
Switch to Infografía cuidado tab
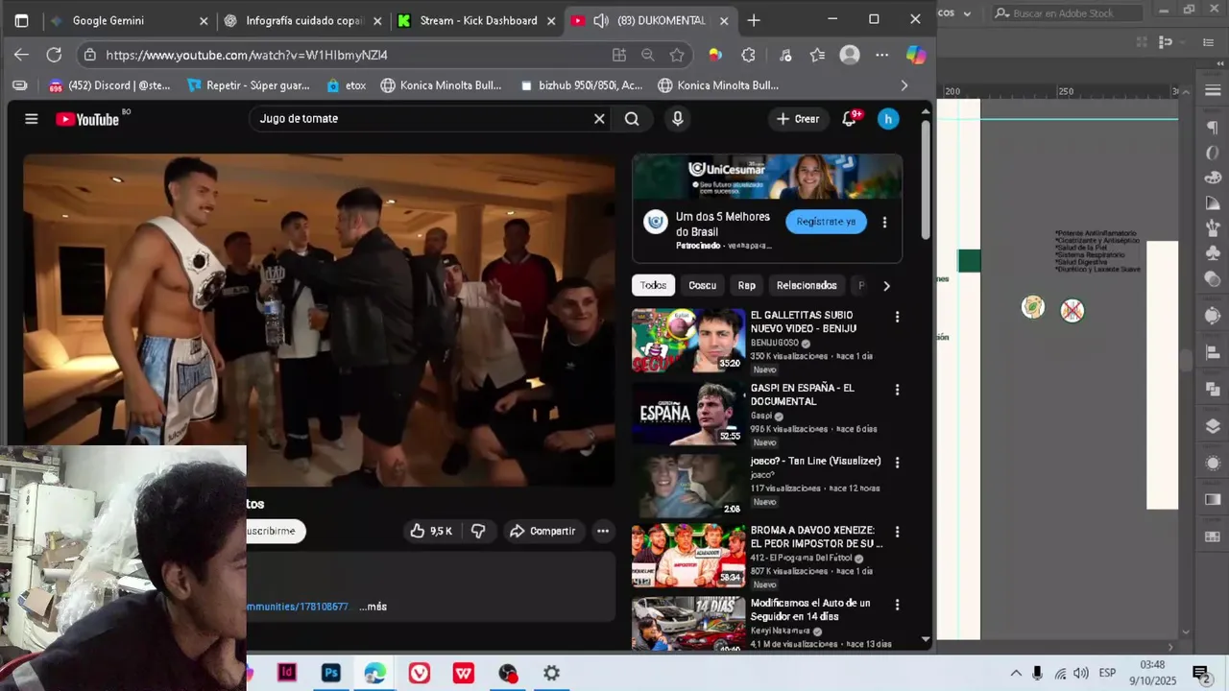tap(302, 20)
